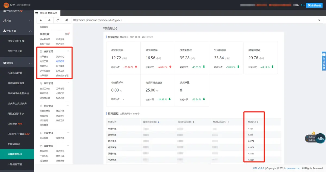326x172 pixels.
Task: Go to home using the house icon
Action: [66, 20]
